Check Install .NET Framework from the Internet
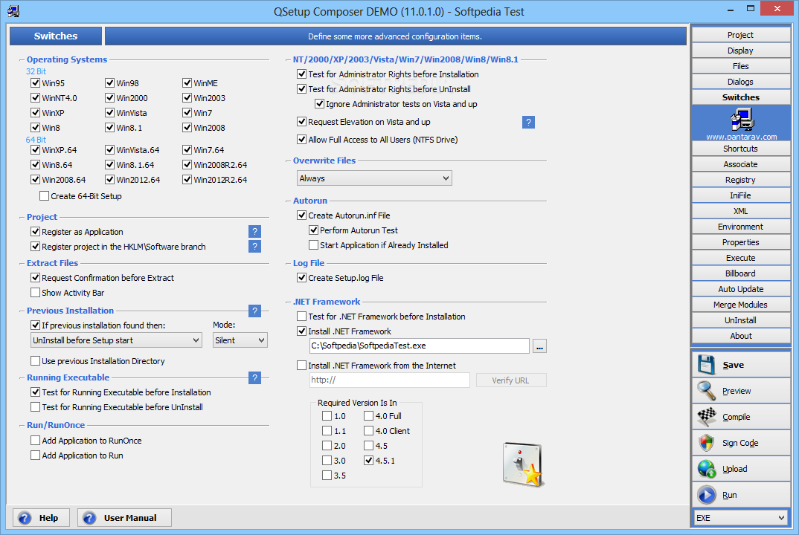The image size is (799, 535). 301,366
